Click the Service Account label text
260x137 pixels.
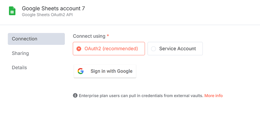[177, 49]
